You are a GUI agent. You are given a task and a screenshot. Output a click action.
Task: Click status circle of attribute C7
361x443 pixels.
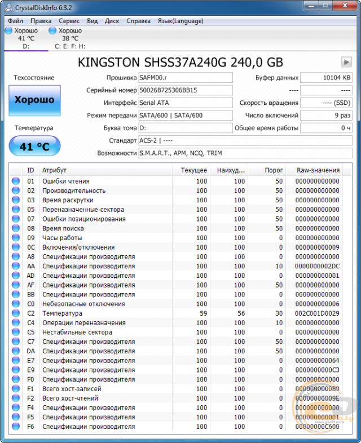16,342
